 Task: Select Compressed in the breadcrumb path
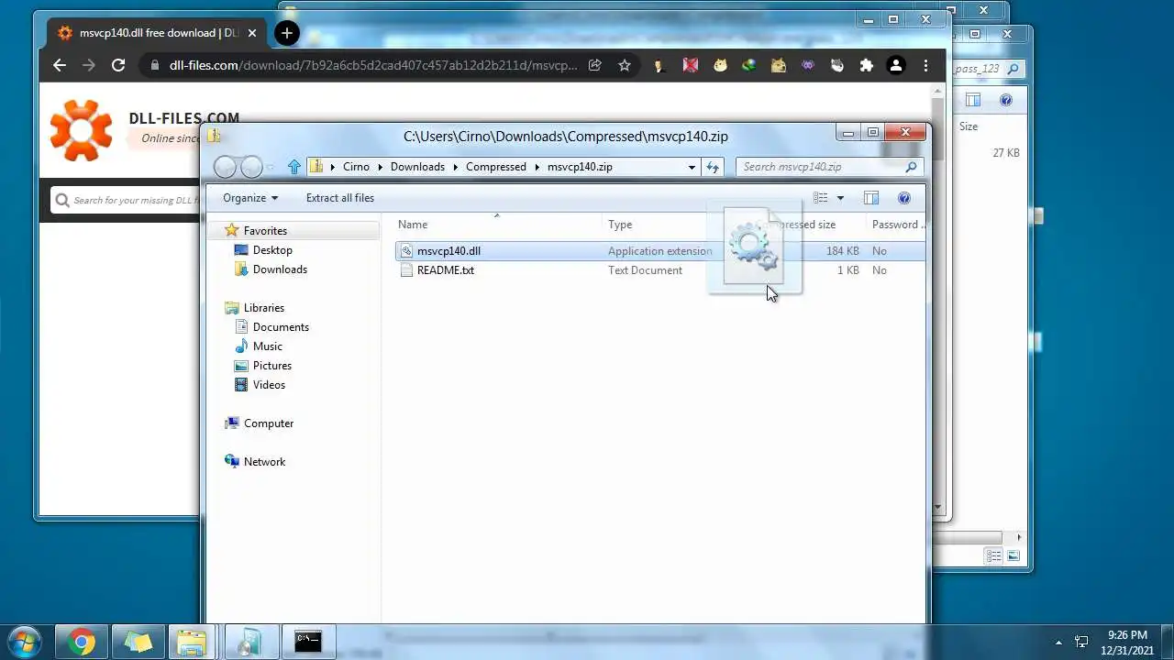coord(496,167)
